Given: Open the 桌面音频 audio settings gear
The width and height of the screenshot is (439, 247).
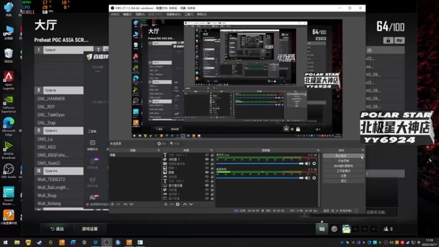Looking at the screenshot, I should (x=314, y=178).
